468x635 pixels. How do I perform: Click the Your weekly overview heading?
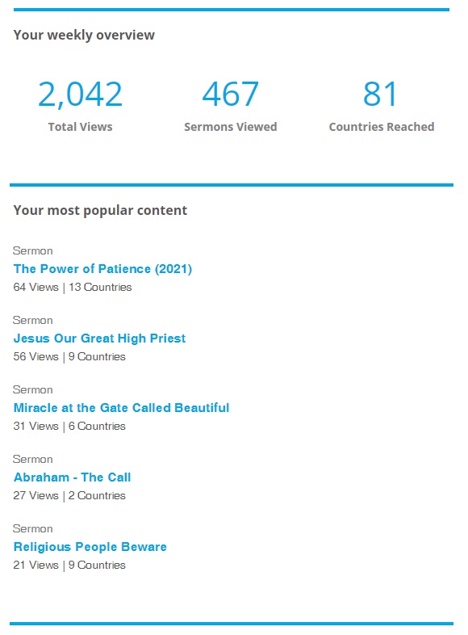point(84,36)
